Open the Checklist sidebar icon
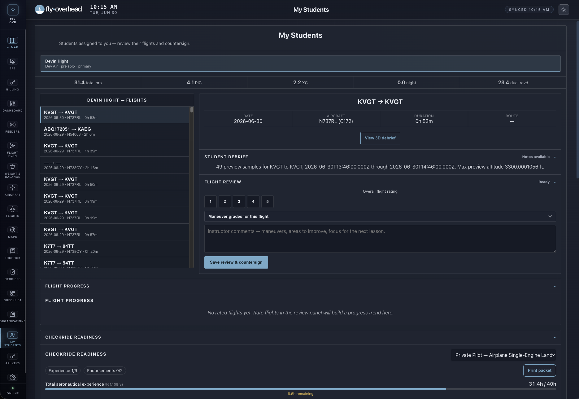The width and height of the screenshot is (579, 399). [x=12, y=296]
